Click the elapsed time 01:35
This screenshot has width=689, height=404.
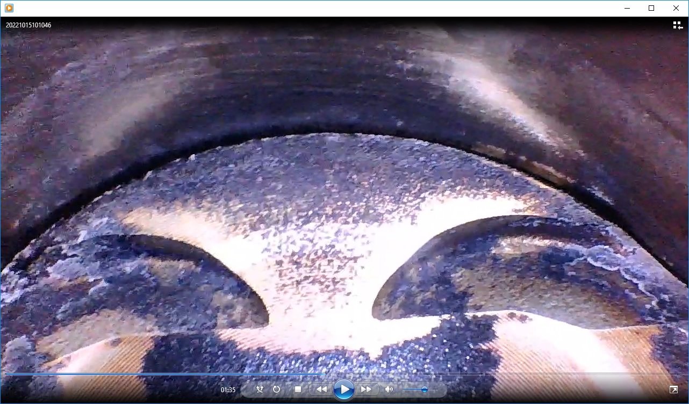click(228, 390)
